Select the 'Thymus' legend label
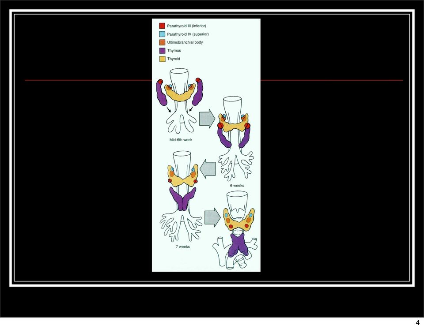This screenshot has width=424, height=325. pos(174,50)
